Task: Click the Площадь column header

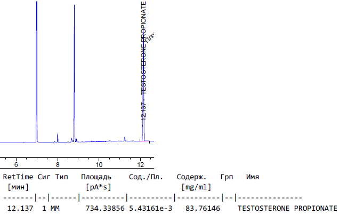Action: [x=96, y=177]
